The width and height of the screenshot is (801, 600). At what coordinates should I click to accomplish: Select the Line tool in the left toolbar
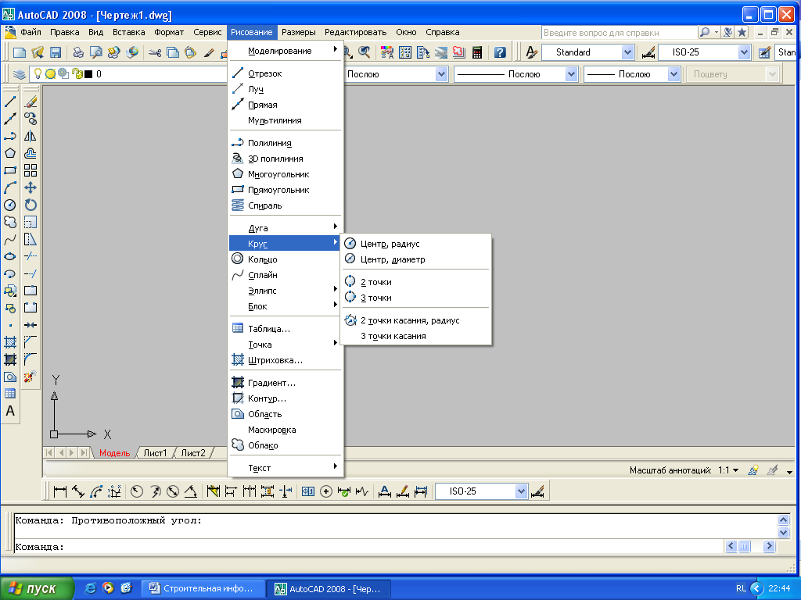(x=10, y=102)
